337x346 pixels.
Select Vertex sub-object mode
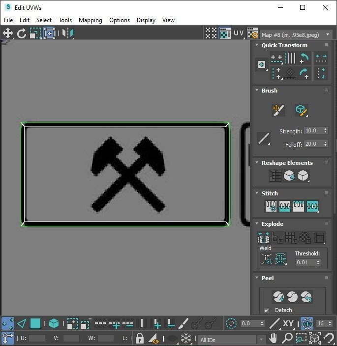pyautogui.click(x=8, y=324)
